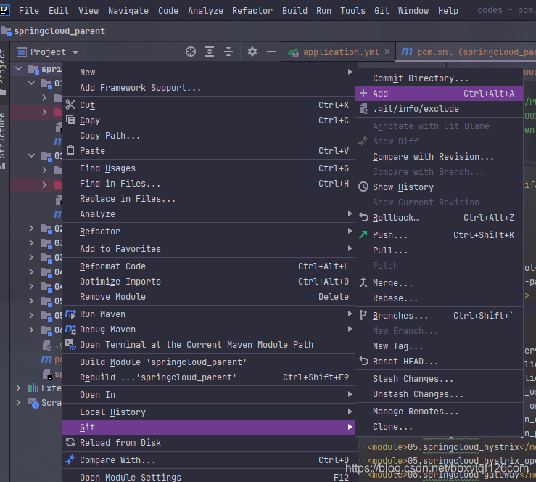
Task: Click the plus icon beside Add
Action: tap(363, 93)
